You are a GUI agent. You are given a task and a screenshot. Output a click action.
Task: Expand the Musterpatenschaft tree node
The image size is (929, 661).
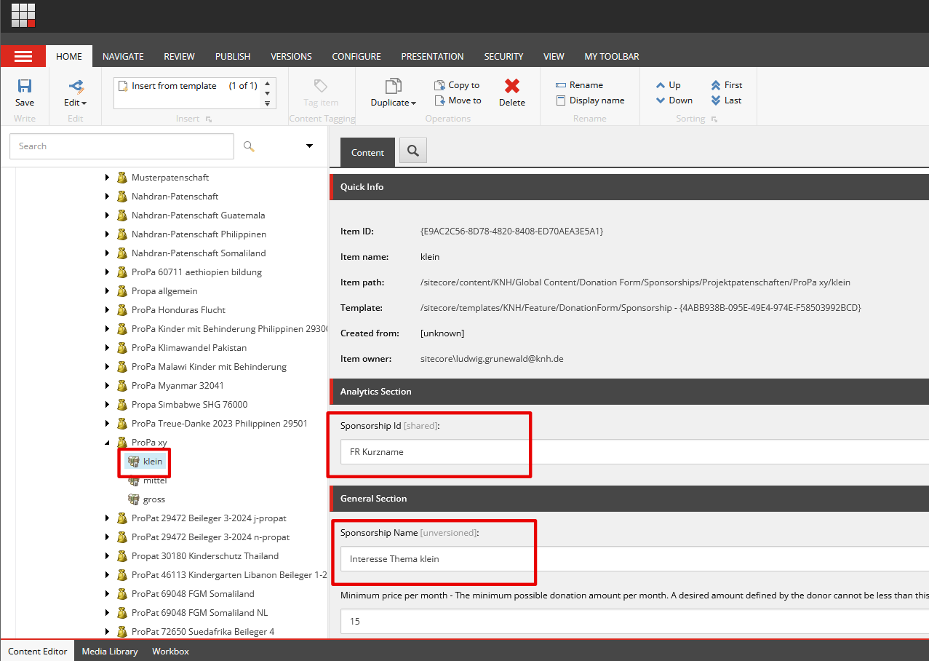point(107,178)
